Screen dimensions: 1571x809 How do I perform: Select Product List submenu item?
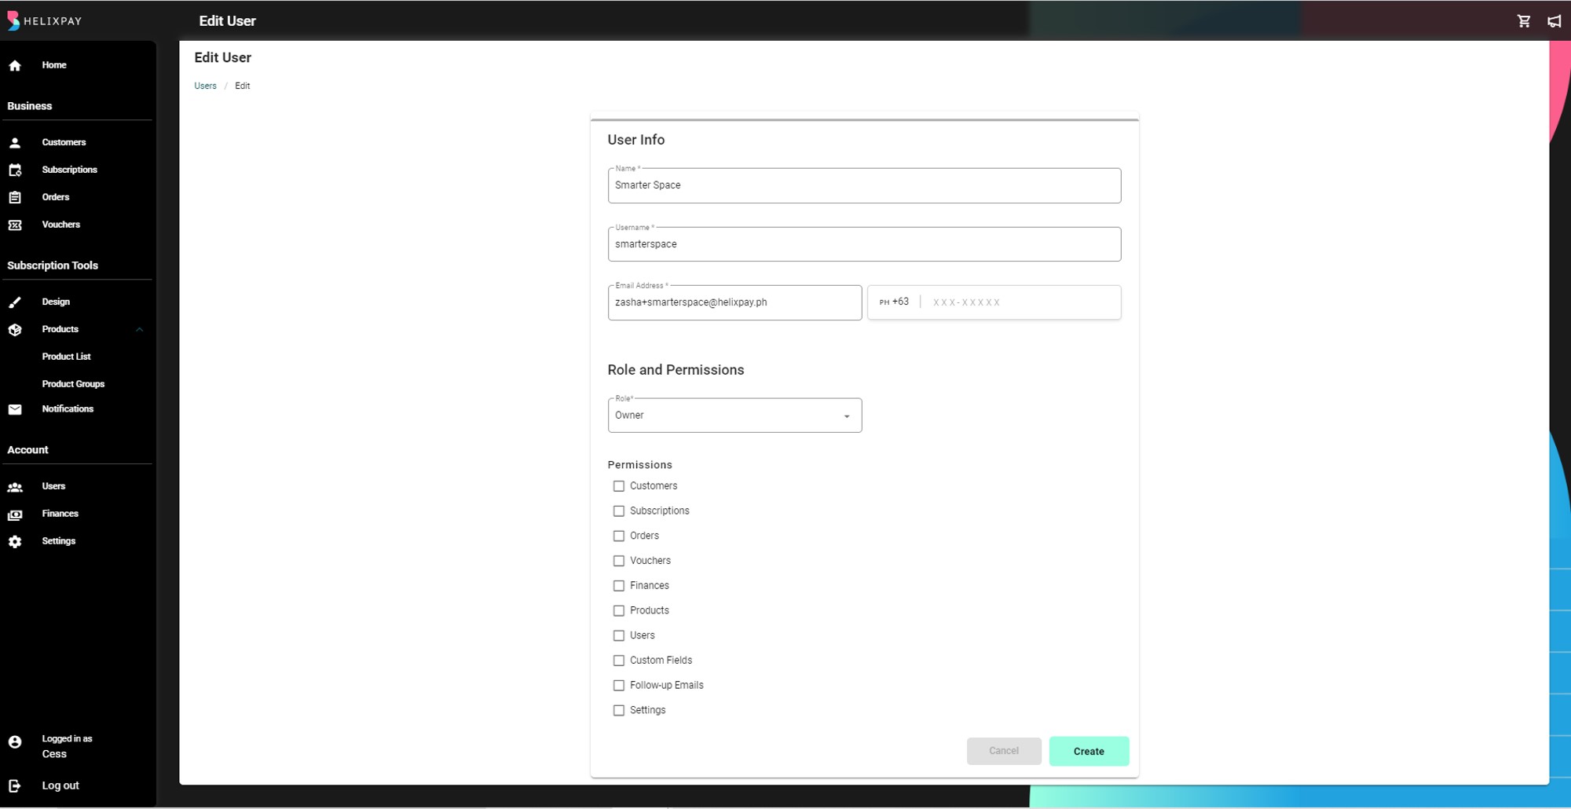[x=67, y=357]
